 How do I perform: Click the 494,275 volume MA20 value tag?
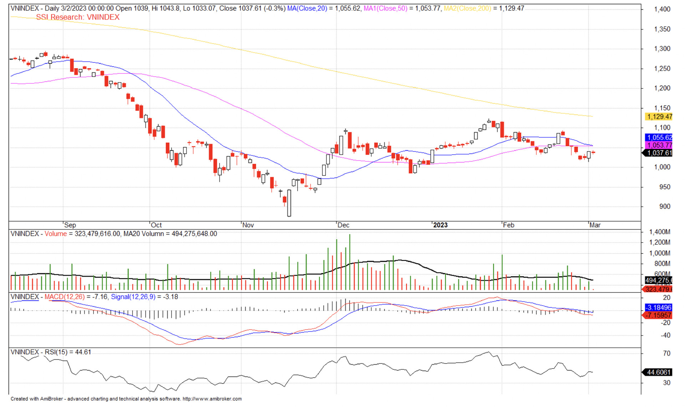[659, 280]
